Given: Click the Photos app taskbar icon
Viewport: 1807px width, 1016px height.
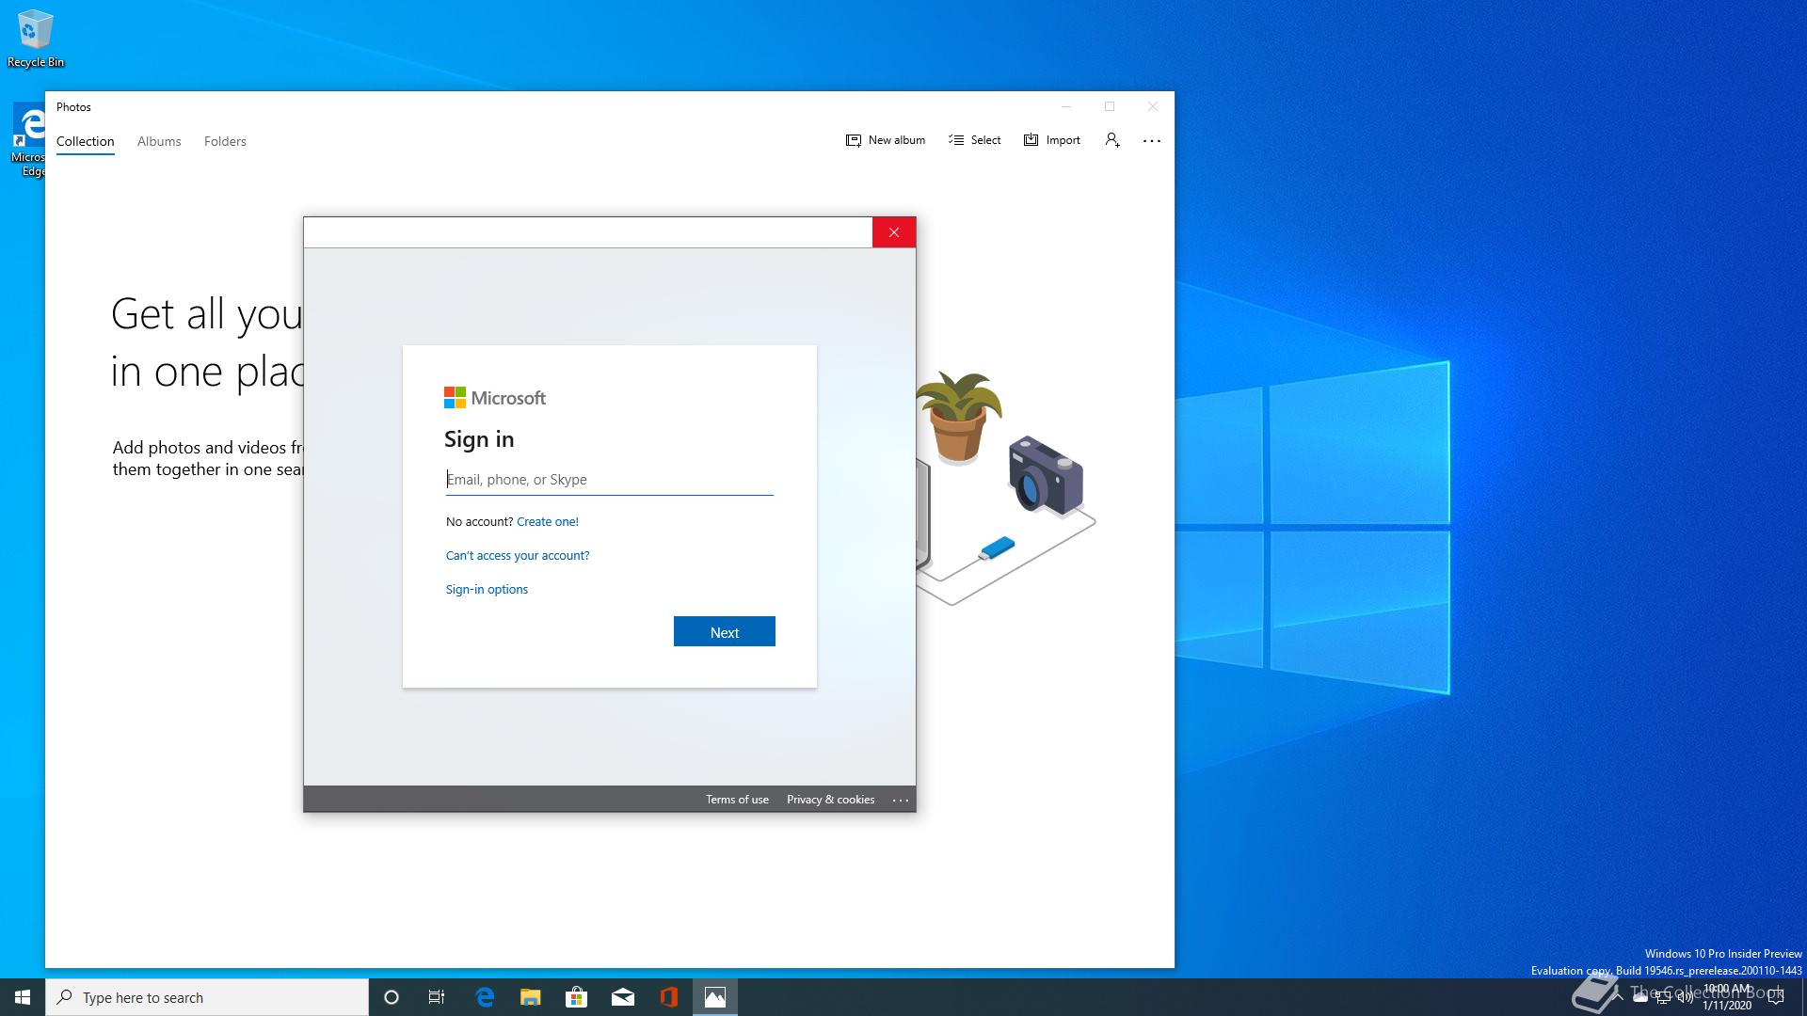Looking at the screenshot, I should click(715, 997).
